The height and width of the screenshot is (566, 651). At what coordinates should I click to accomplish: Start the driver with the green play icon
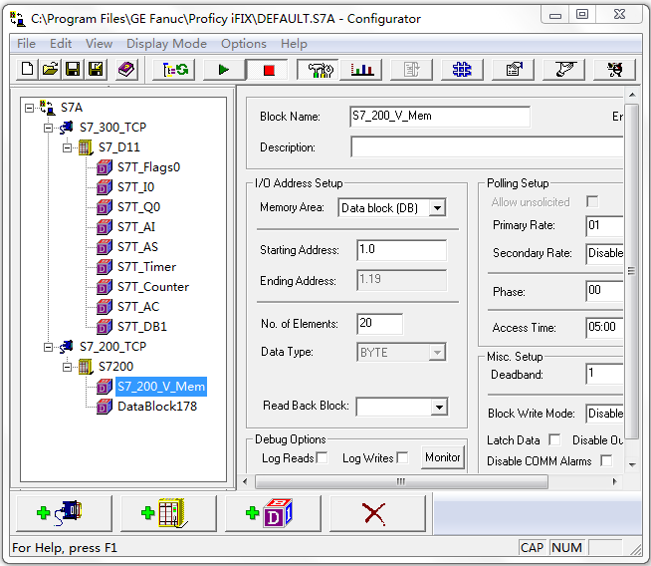click(x=224, y=70)
